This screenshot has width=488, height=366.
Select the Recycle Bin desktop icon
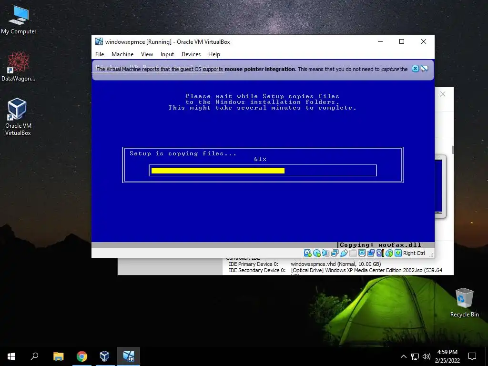point(464,303)
